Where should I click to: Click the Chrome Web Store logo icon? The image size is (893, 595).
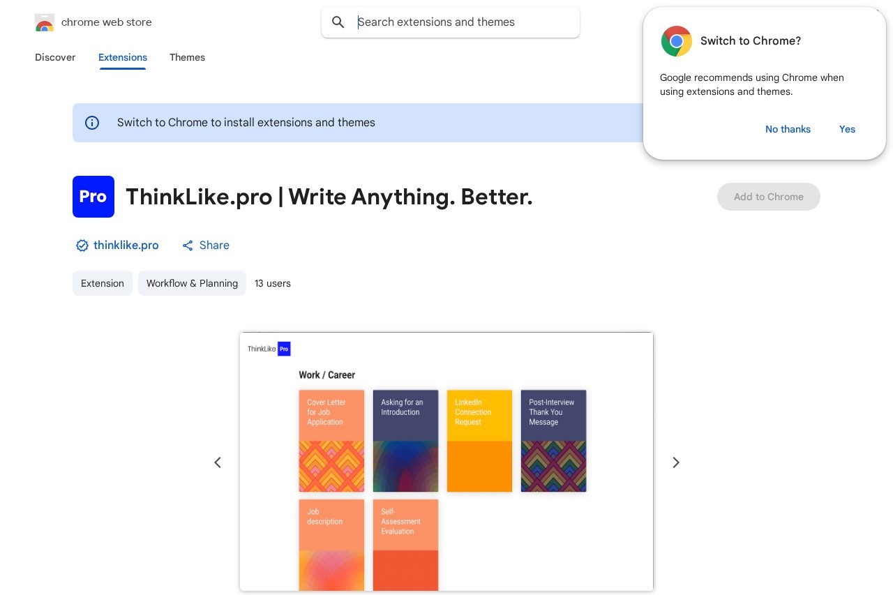click(x=45, y=22)
